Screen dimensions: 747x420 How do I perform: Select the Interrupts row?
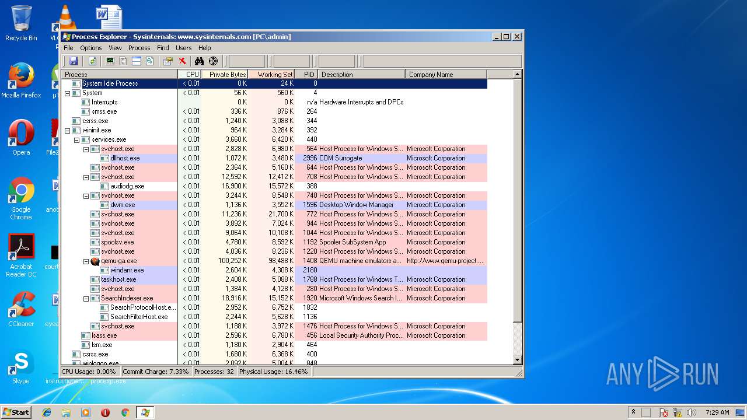(274, 102)
